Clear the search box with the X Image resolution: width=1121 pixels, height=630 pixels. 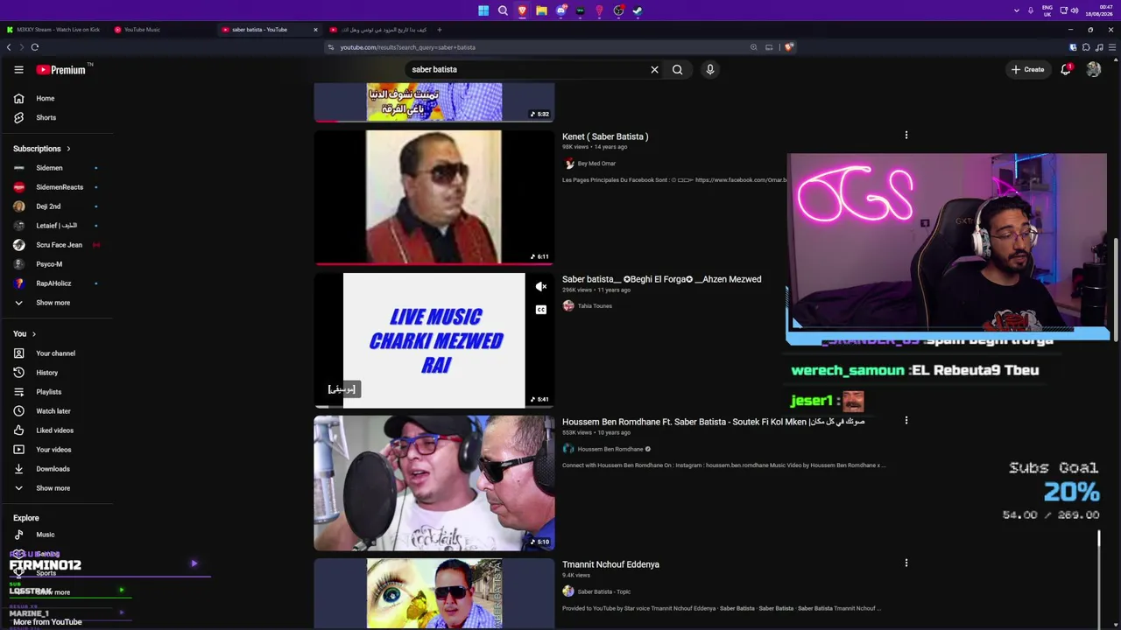654,69
